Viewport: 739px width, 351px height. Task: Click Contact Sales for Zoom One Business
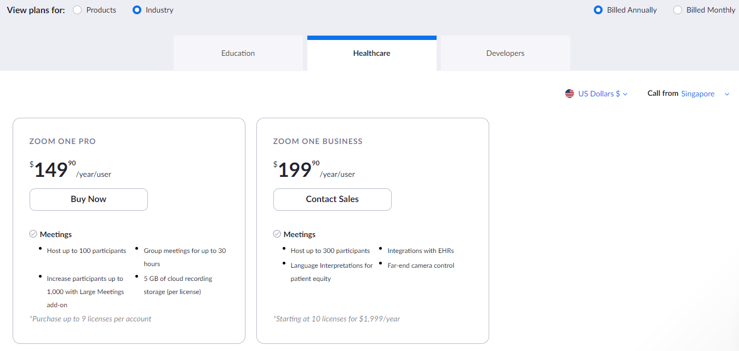click(x=333, y=199)
